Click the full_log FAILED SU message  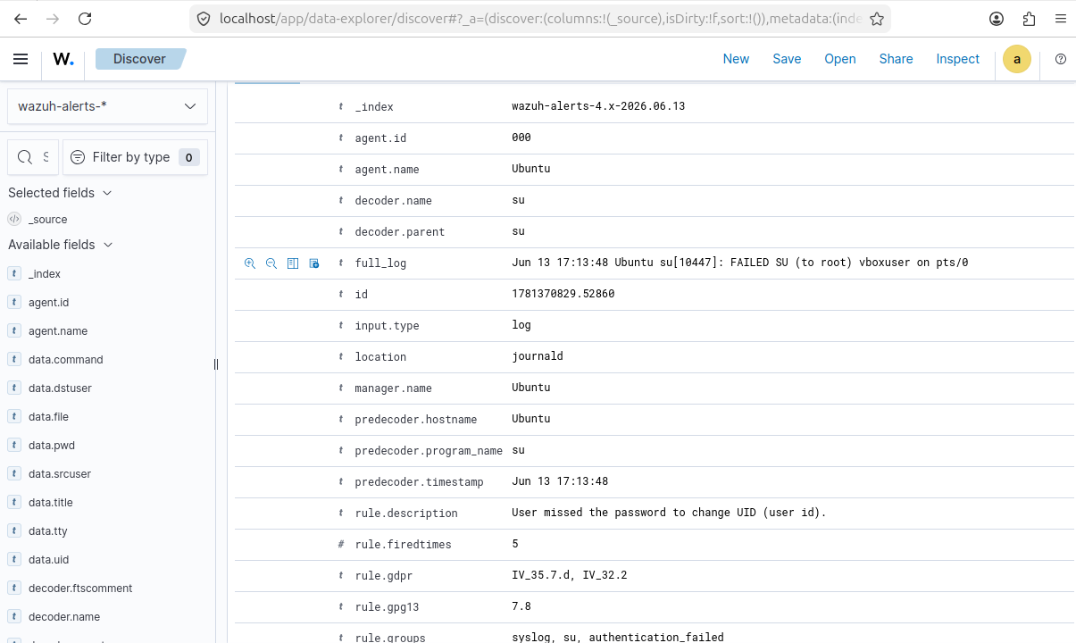[739, 263]
